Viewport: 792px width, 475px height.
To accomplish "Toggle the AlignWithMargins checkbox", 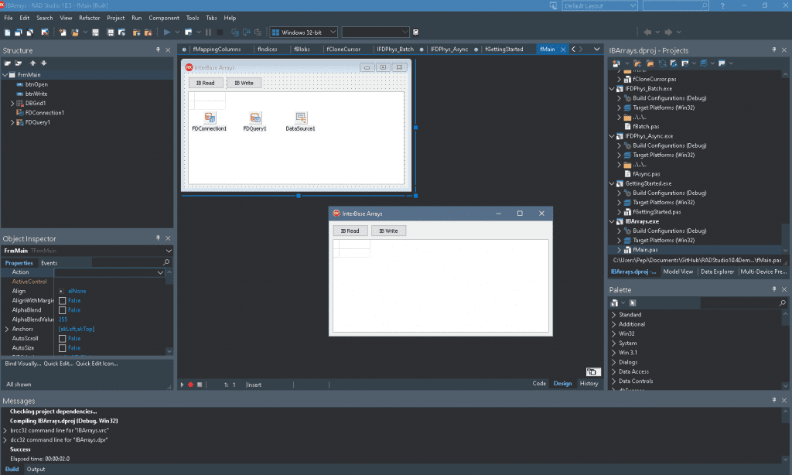I will coord(62,301).
